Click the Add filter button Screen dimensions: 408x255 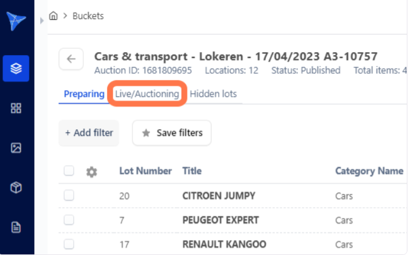tap(89, 133)
